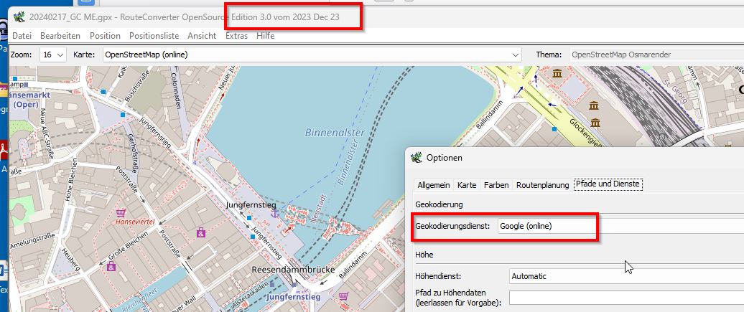The width and height of the screenshot is (744, 312).
Task: Click the purple bag icon right of Poststraße
Action: point(201,232)
